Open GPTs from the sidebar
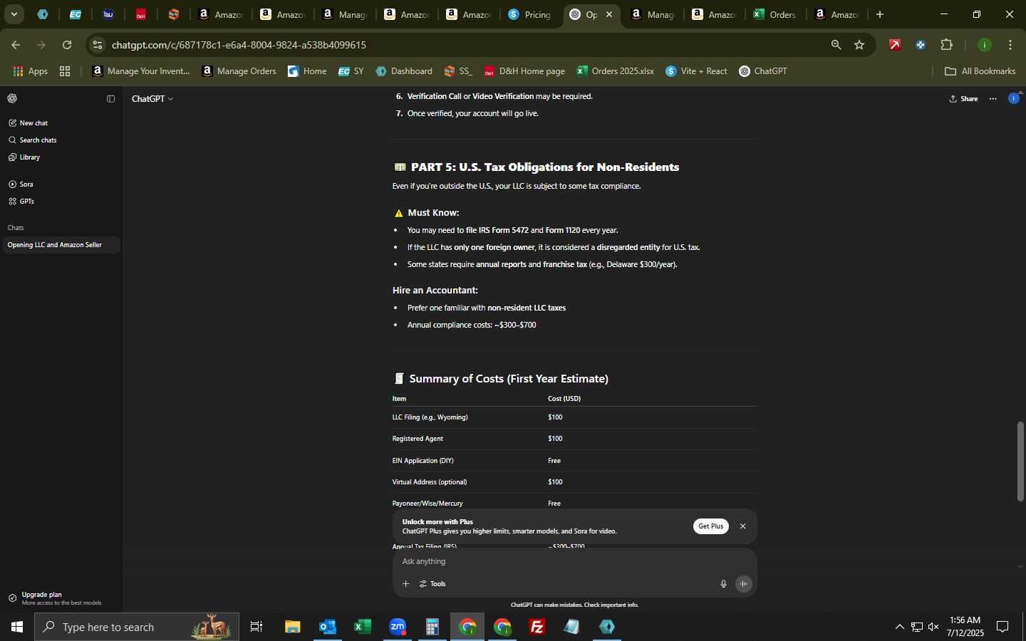 26,202
